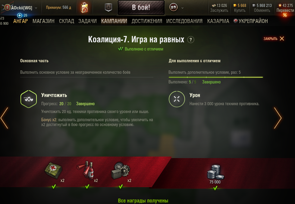Expand the ADckii[WG] account dropdown
The width and height of the screenshot is (295, 204).
36,8
